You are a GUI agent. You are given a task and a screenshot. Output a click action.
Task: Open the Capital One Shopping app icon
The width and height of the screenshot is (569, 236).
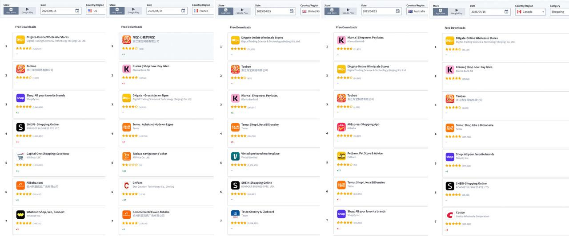[20, 156]
